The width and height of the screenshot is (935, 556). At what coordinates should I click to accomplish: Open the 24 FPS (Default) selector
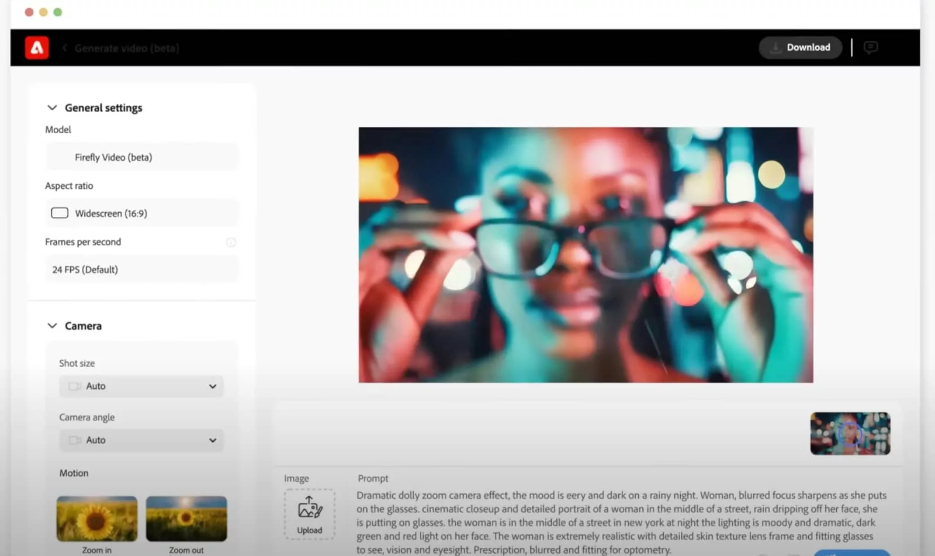pyautogui.click(x=141, y=270)
